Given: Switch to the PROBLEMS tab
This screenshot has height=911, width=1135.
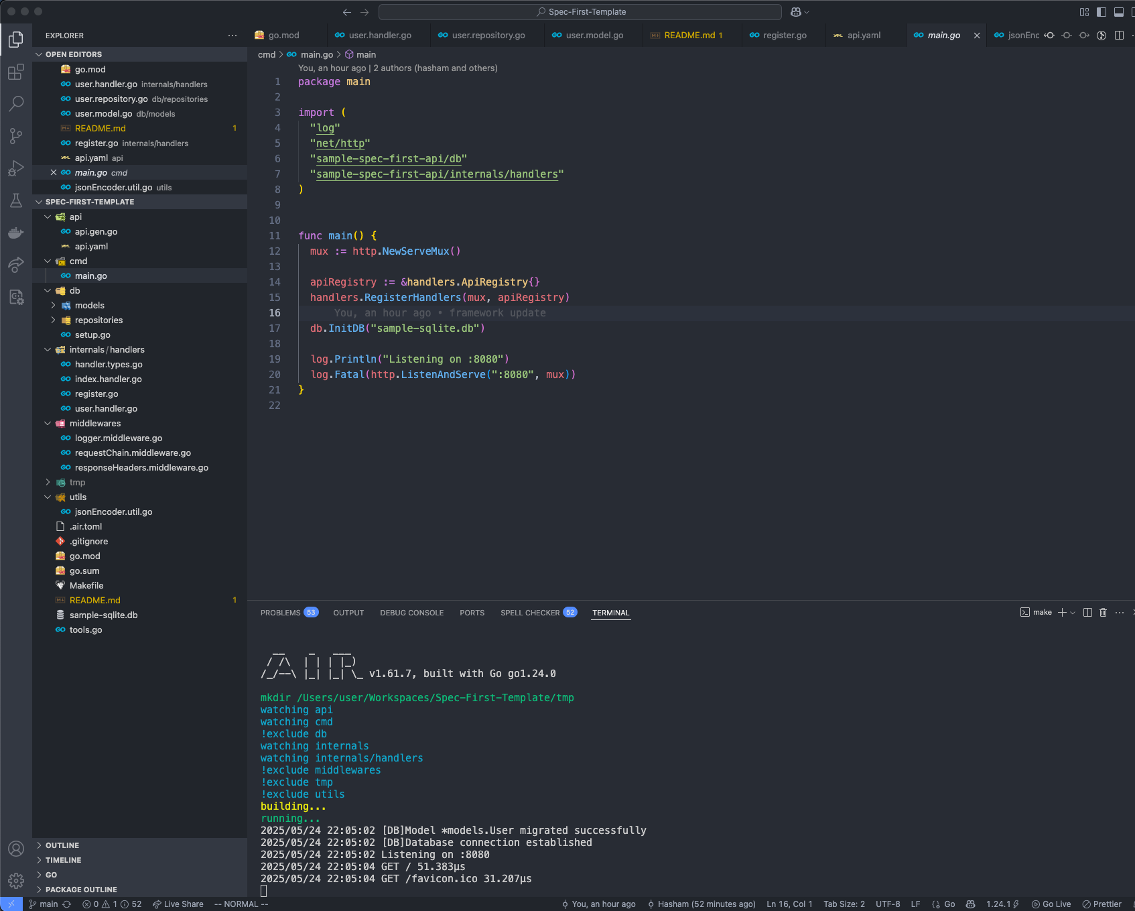Looking at the screenshot, I should click(x=282, y=612).
